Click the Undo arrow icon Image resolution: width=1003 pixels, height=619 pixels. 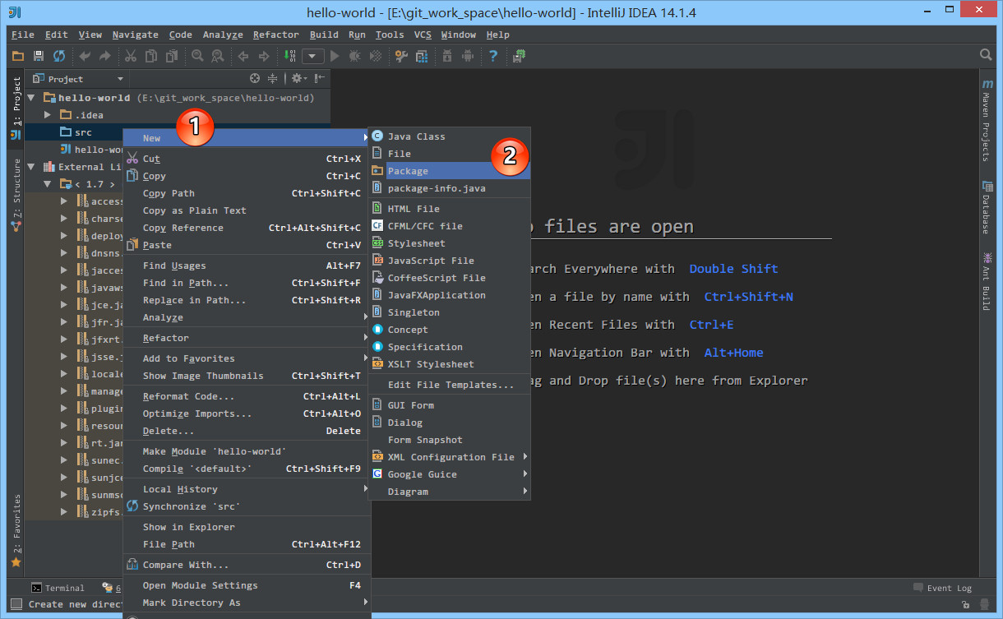click(x=85, y=56)
